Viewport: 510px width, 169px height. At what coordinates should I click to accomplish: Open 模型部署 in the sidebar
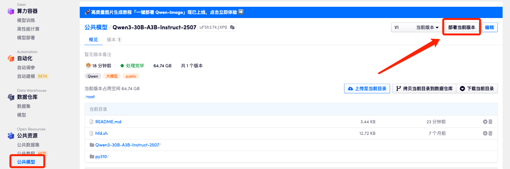[26, 38]
